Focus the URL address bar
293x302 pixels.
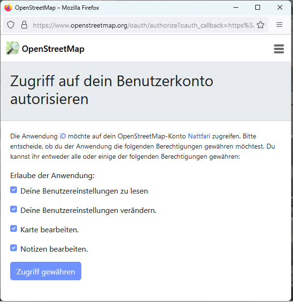click(143, 25)
